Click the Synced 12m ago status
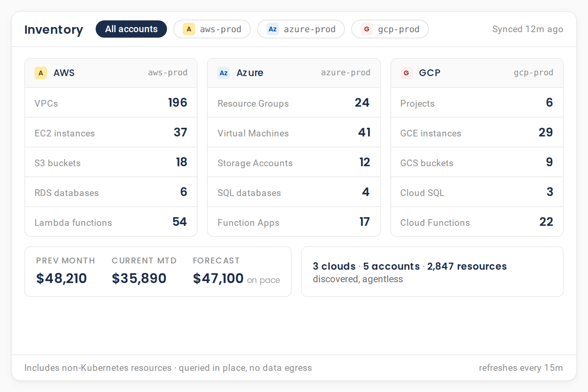The image size is (588, 392). tap(528, 29)
